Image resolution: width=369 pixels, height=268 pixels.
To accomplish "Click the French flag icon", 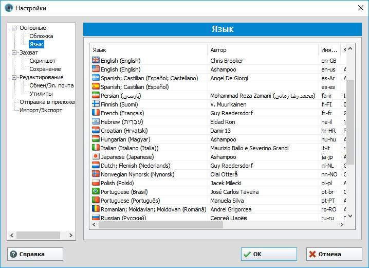I will [96, 113].
